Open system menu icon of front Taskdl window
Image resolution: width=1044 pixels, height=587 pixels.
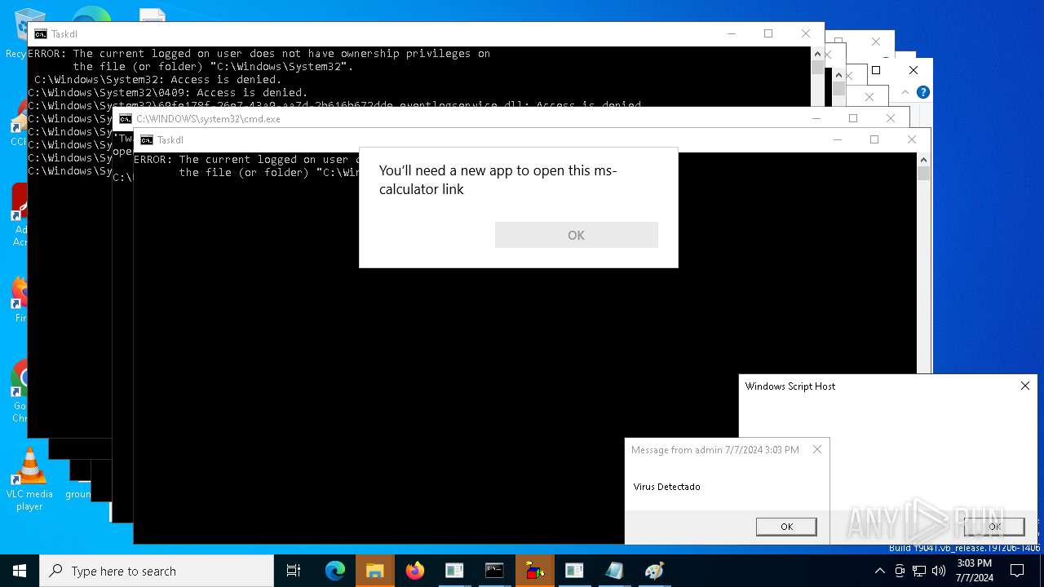click(x=147, y=140)
